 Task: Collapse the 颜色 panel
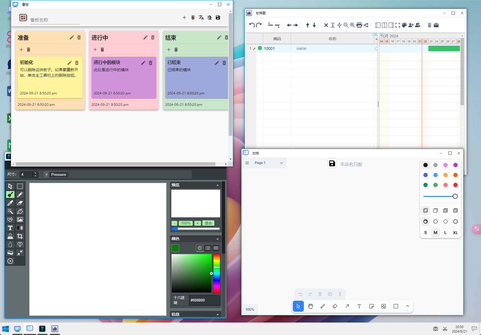point(218,239)
